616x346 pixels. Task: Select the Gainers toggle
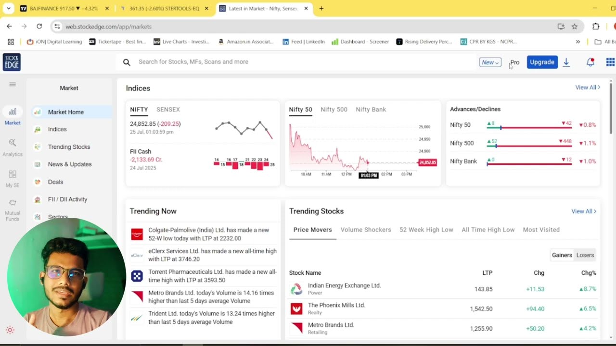[x=562, y=255]
